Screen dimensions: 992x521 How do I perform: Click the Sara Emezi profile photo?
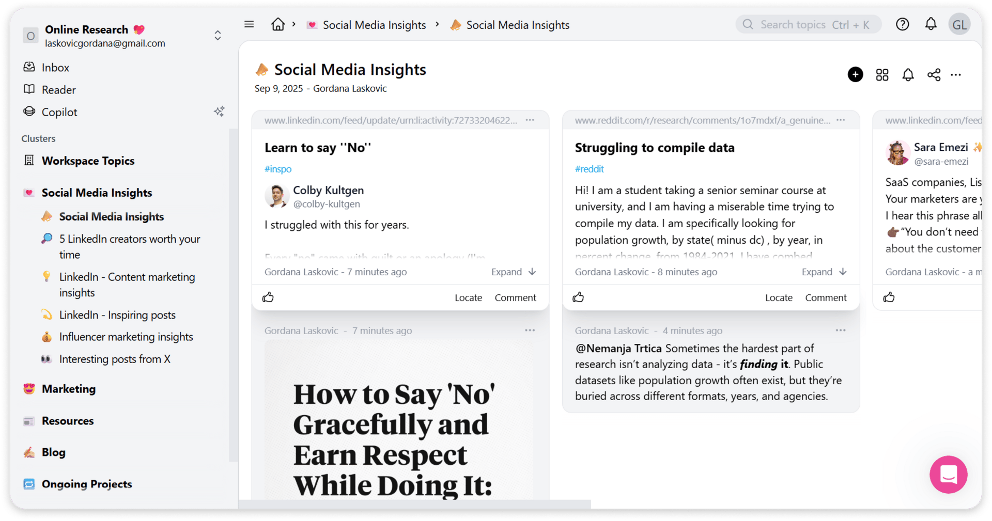[897, 153]
